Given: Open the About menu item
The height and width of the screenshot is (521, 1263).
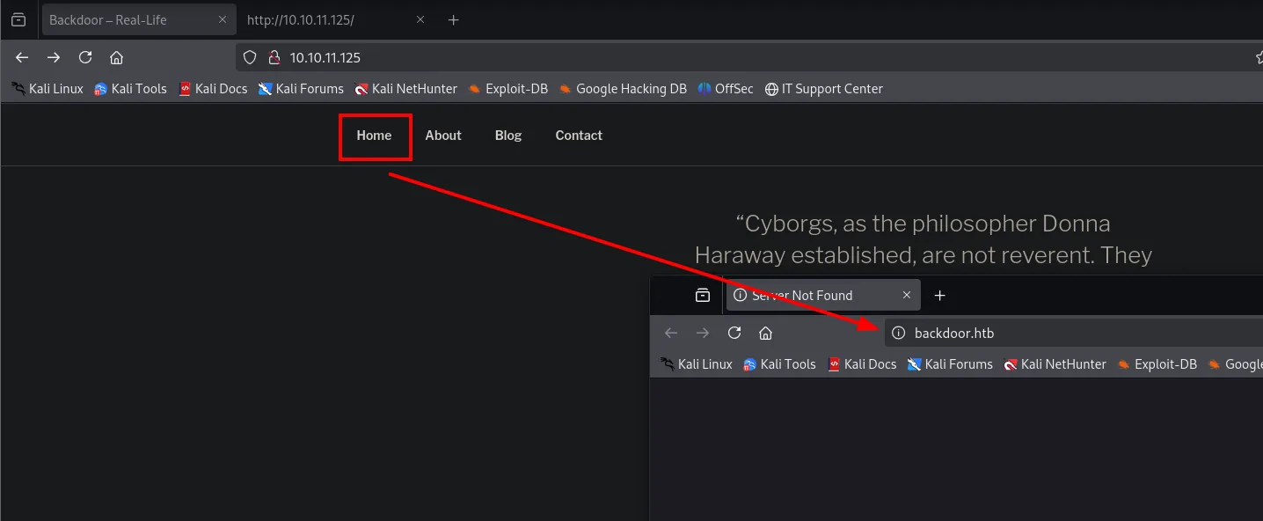Looking at the screenshot, I should pos(443,136).
